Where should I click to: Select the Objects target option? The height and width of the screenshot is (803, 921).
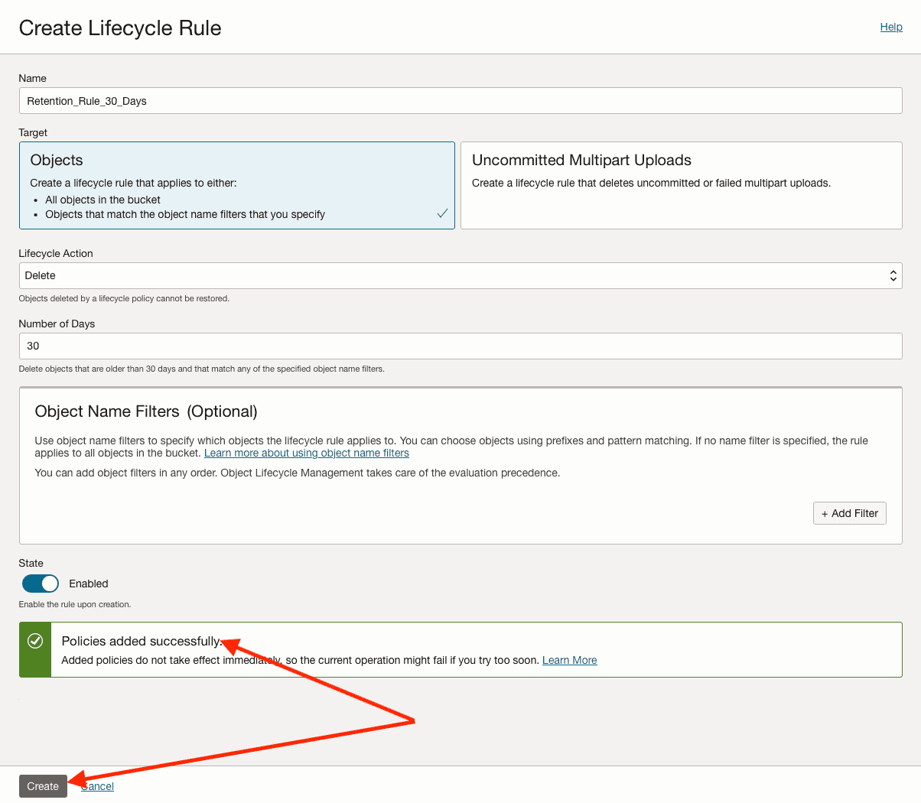(236, 185)
